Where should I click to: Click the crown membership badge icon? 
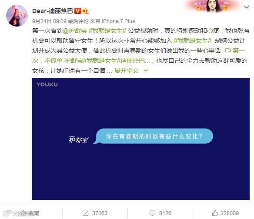86,11
